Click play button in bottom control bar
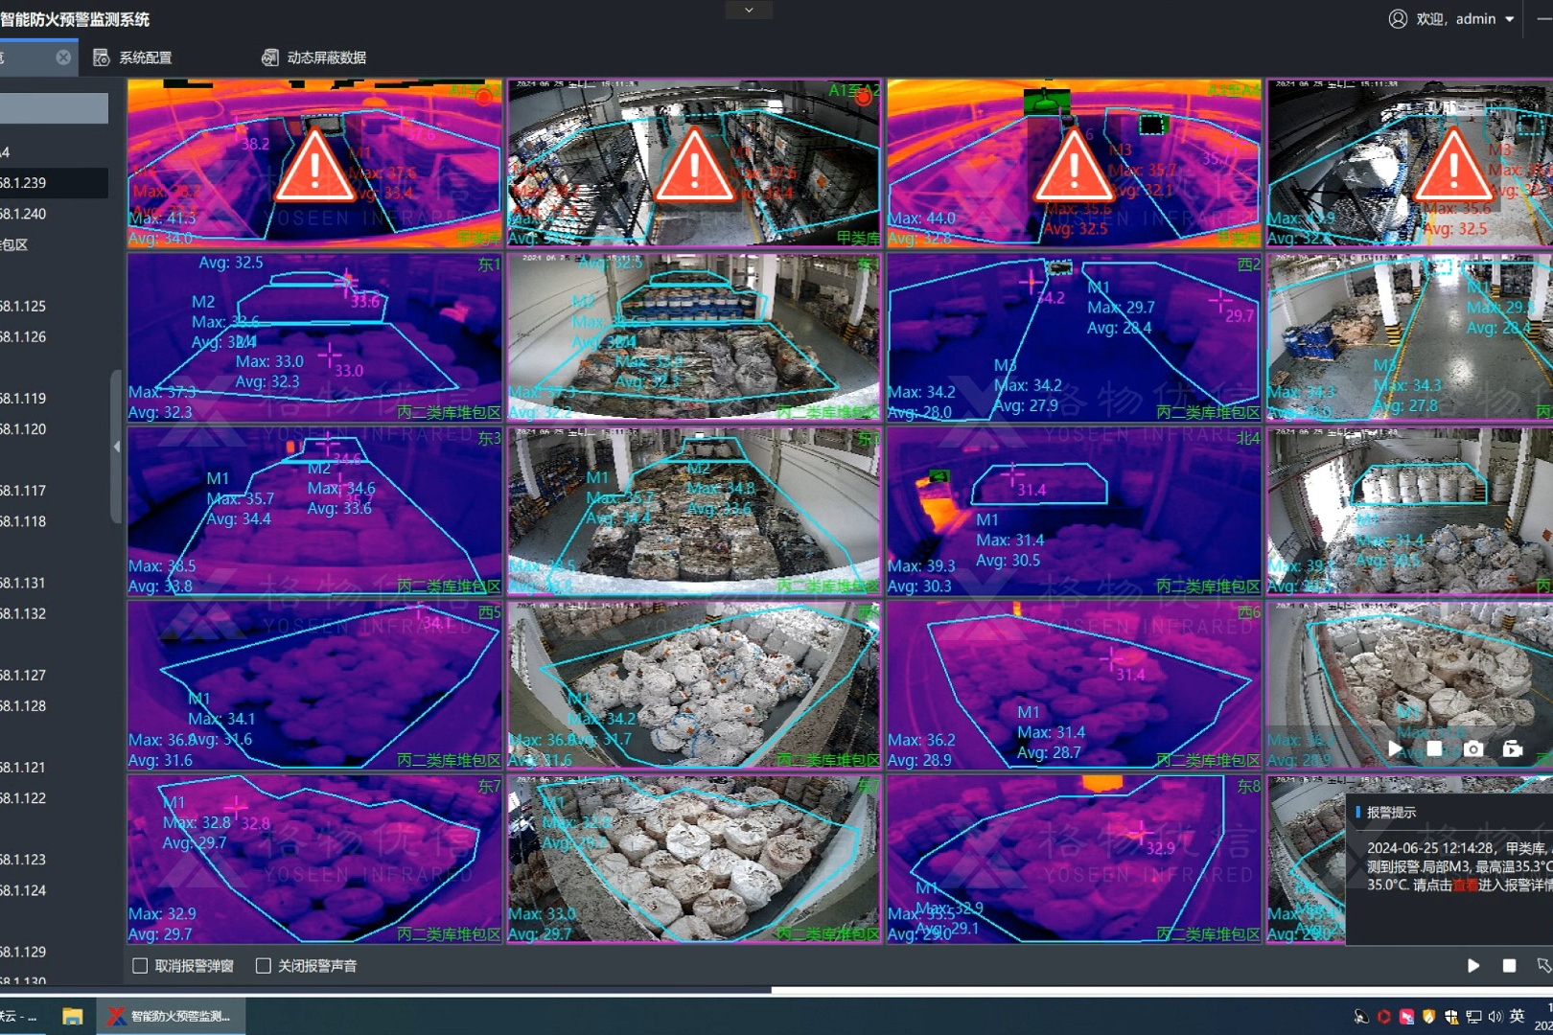Viewport: 1553px width, 1035px height. pos(1473,966)
